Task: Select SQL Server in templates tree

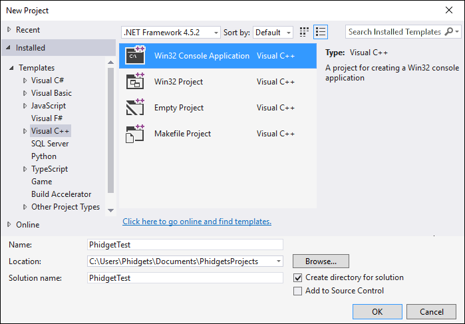Action: pos(50,144)
